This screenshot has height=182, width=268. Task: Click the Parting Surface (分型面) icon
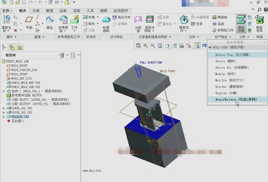[x=138, y=20]
